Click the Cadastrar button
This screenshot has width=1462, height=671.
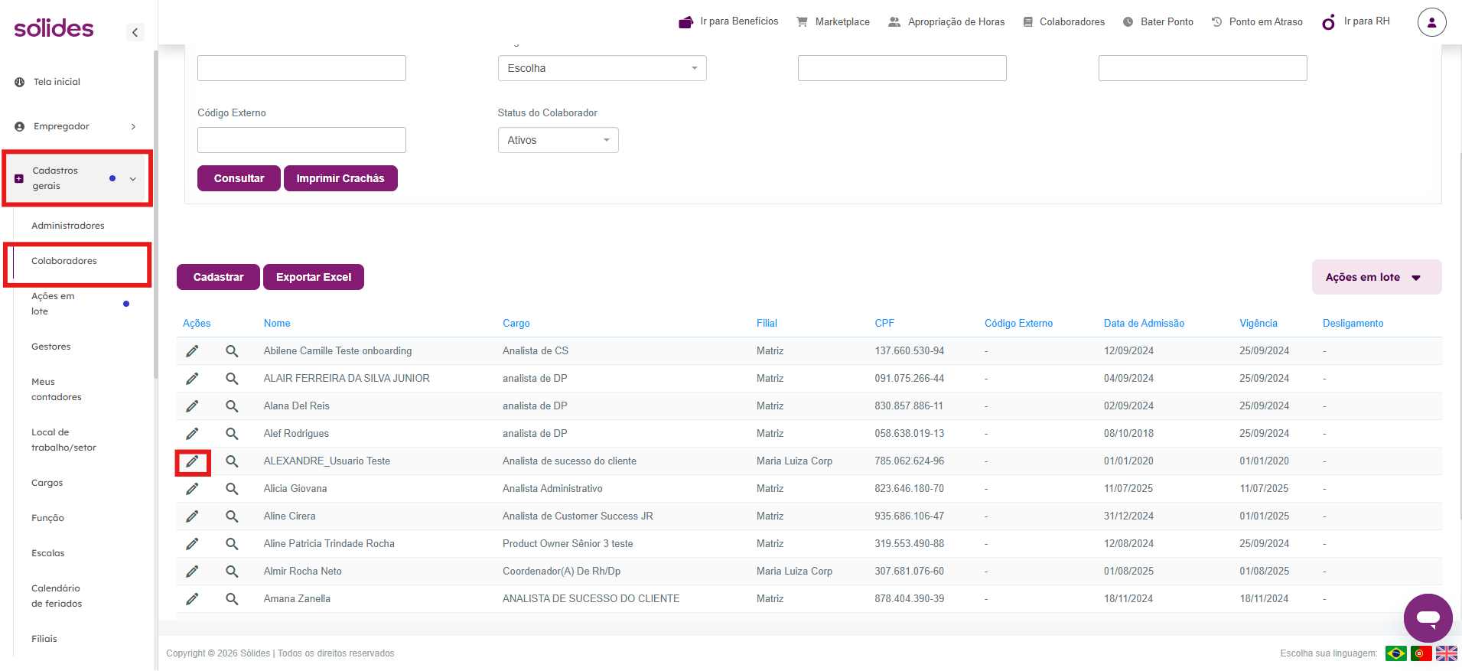tap(218, 277)
